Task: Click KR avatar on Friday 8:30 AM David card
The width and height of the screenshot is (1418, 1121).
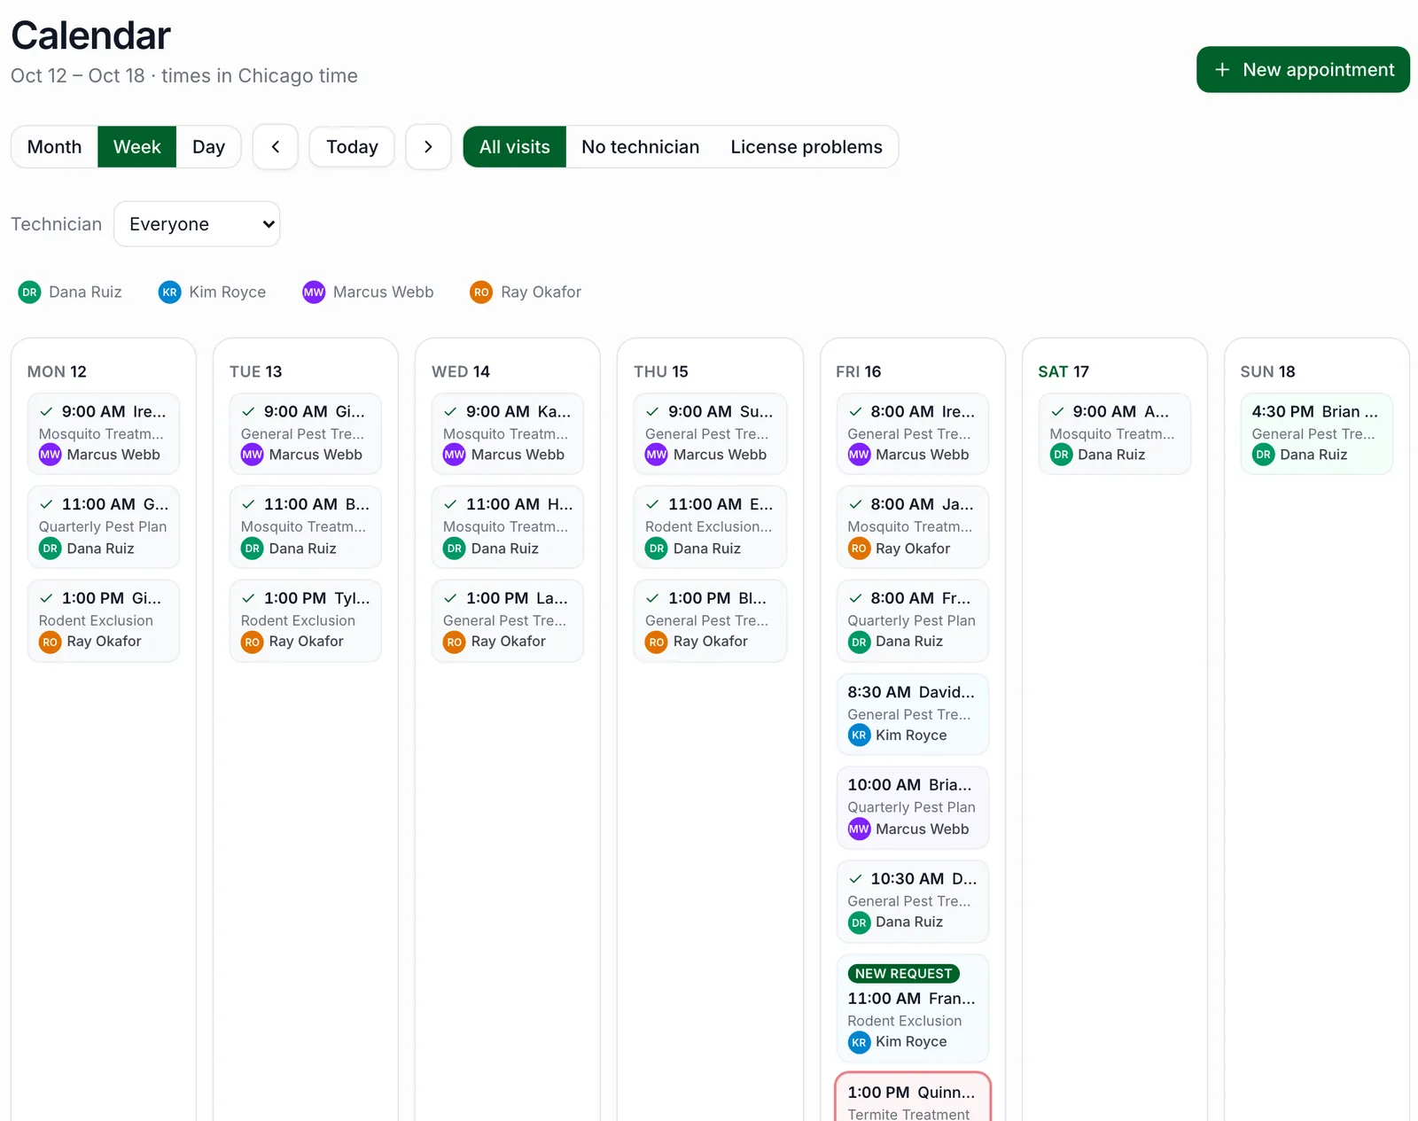Action: 859,736
